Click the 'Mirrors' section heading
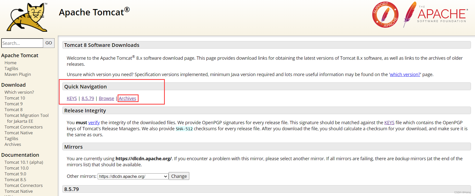This screenshot has height=196, width=475. pyautogui.click(x=73, y=147)
